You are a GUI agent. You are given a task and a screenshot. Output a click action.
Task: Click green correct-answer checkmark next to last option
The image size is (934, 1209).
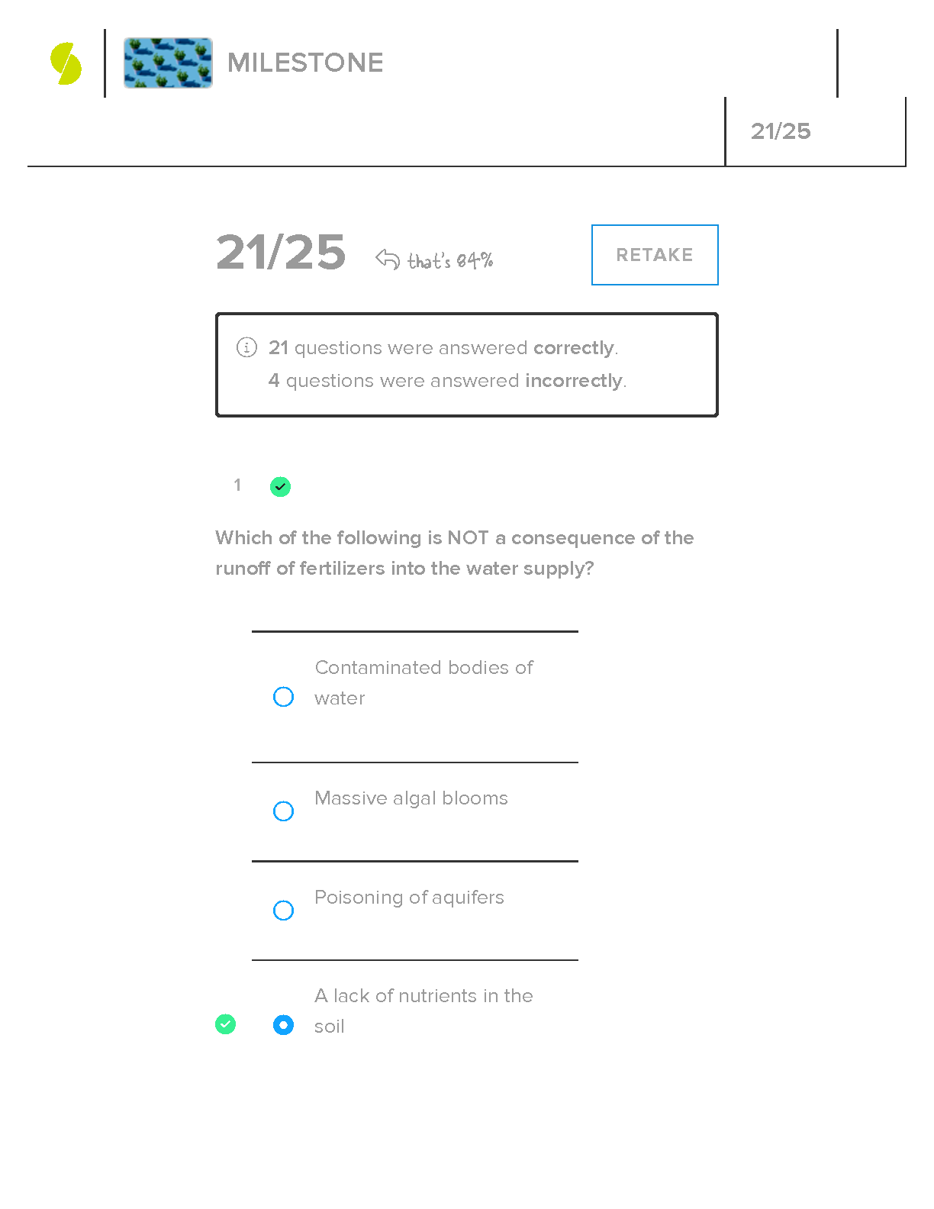(225, 1024)
